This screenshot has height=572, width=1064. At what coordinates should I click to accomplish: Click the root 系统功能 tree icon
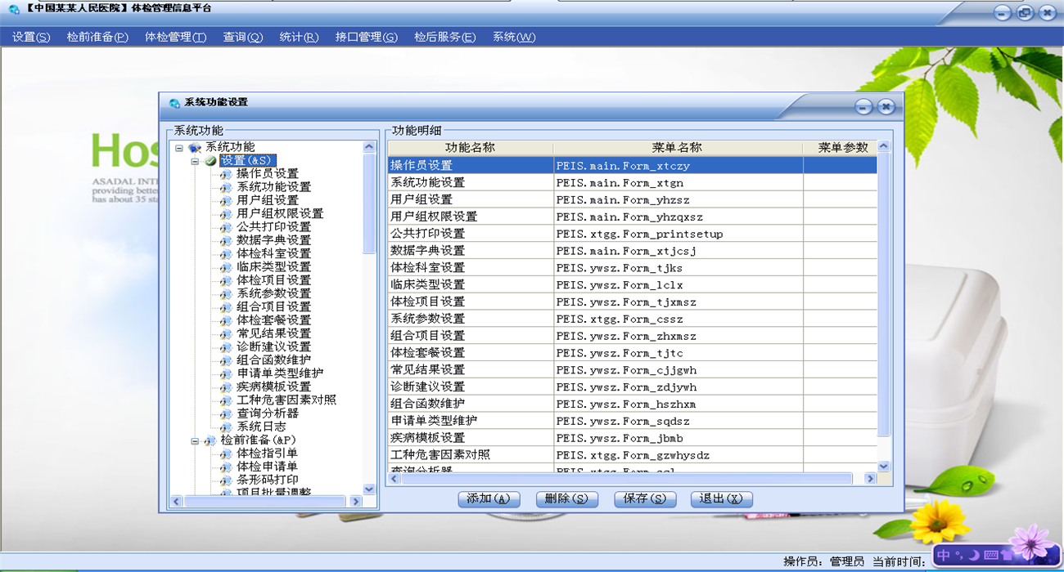[x=195, y=148]
